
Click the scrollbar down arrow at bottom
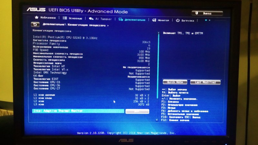tap(157, 119)
